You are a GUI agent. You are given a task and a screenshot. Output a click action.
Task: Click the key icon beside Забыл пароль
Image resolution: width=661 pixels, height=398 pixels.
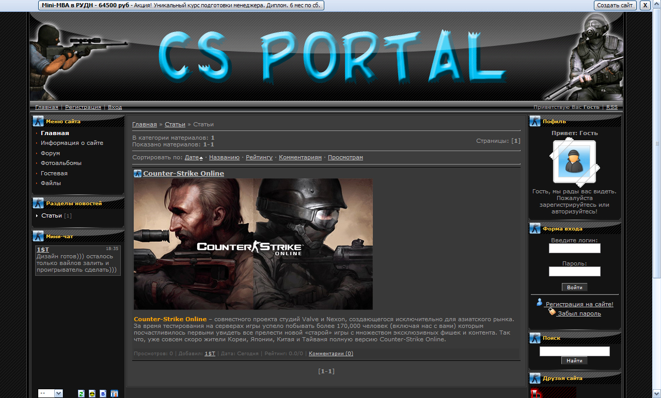(552, 312)
